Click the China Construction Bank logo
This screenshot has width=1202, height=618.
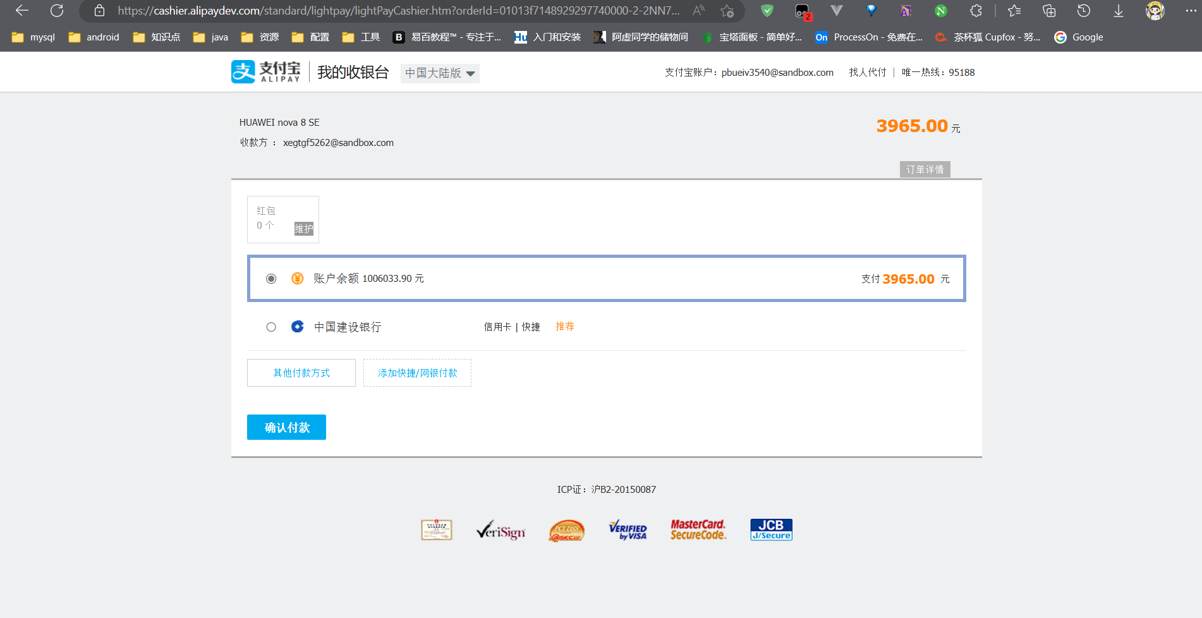click(297, 327)
